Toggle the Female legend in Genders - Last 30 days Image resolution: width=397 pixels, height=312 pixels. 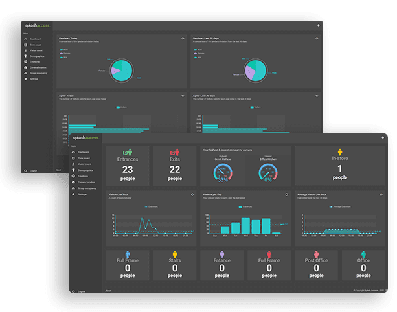click(x=199, y=54)
